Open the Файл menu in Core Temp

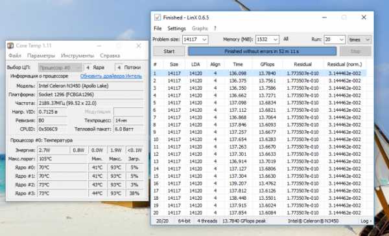point(15,56)
